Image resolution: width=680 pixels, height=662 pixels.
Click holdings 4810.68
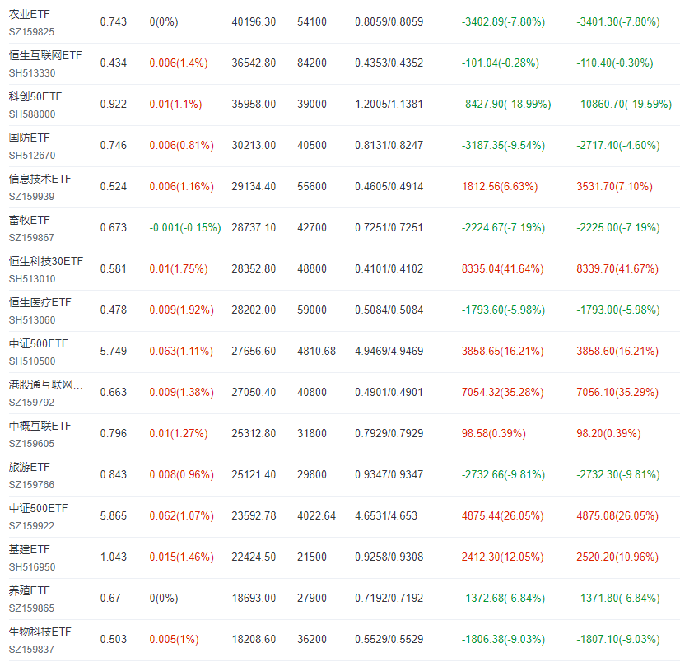point(317,352)
